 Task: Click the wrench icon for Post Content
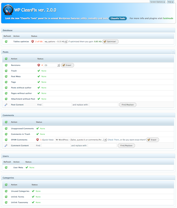6,104
